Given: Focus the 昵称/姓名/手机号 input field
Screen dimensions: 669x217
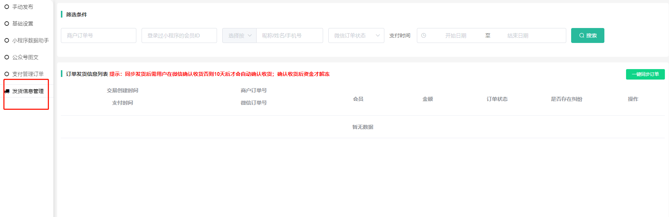Looking at the screenshot, I should (290, 35).
